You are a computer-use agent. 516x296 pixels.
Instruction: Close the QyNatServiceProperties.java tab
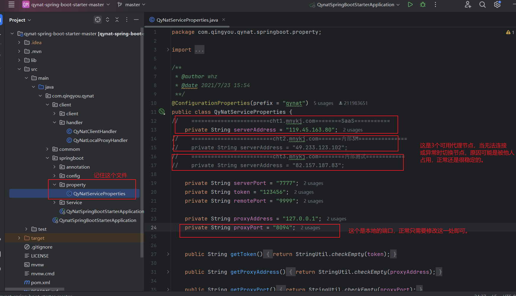click(x=224, y=20)
